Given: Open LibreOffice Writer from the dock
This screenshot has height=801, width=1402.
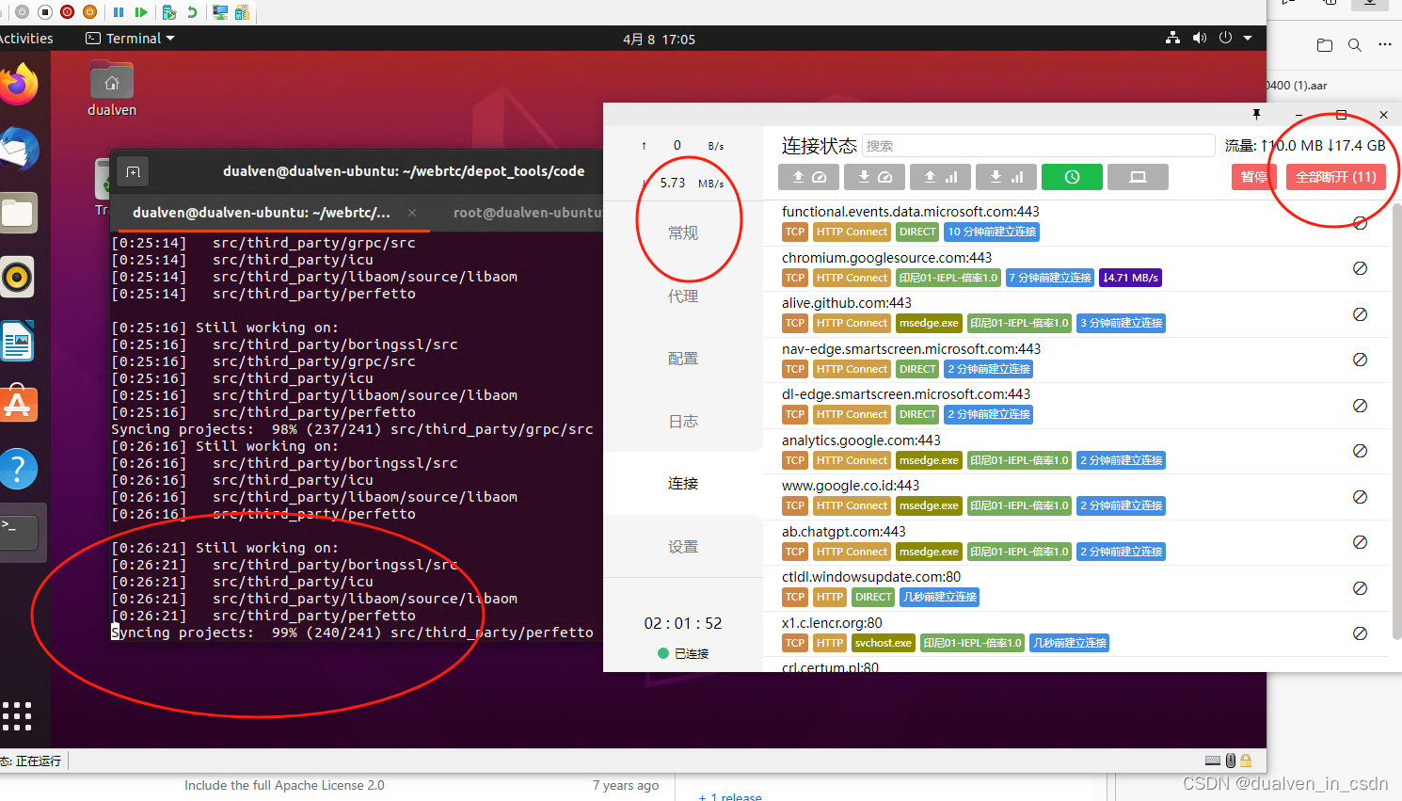Looking at the screenshot, I should (18, 341).
